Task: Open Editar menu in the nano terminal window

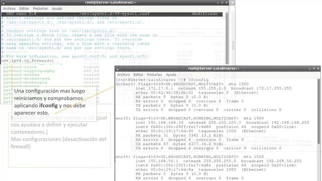Action: (x=24, y=9)
